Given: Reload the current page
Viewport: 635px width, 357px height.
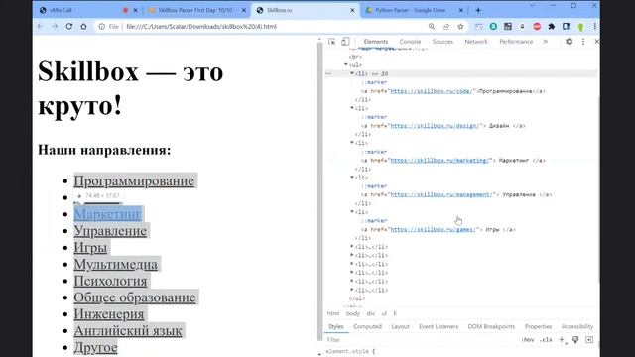Looking at the screenshot, I should click(x=69, y=27).
